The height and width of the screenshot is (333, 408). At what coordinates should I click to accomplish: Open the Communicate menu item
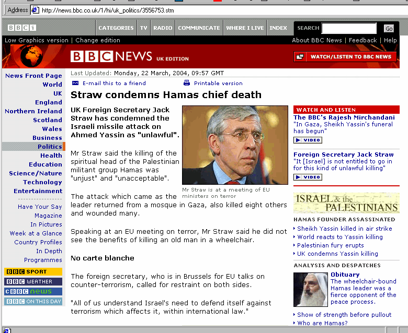(x=199, y=28)
